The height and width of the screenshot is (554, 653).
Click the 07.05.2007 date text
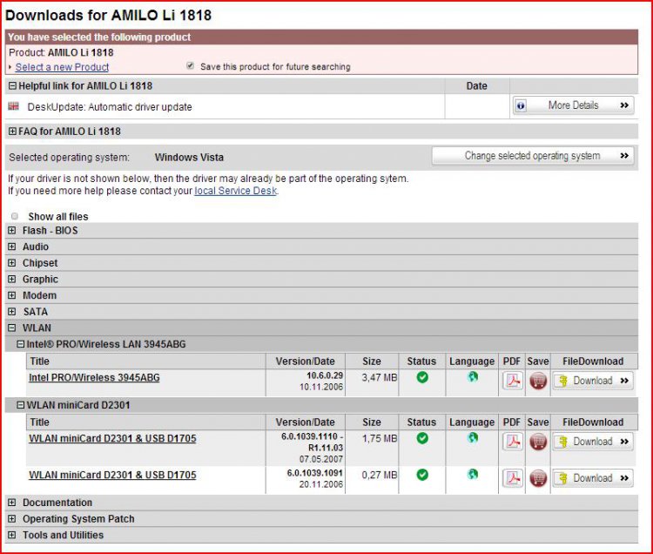pos(321,459)
